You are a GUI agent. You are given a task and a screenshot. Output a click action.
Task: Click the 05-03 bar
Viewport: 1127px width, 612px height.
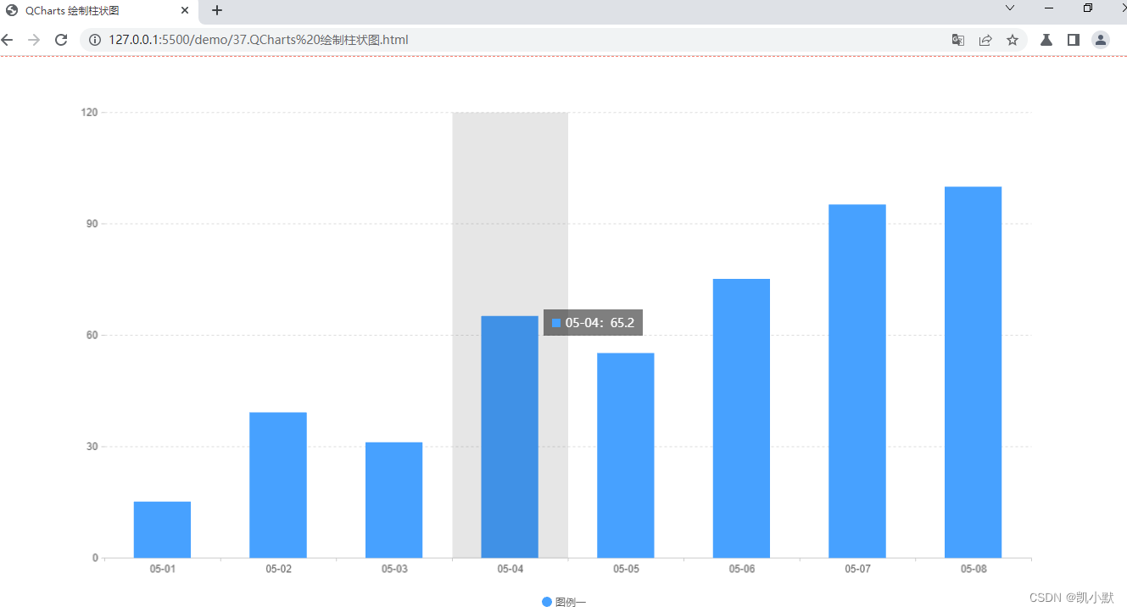pos(393,500)
